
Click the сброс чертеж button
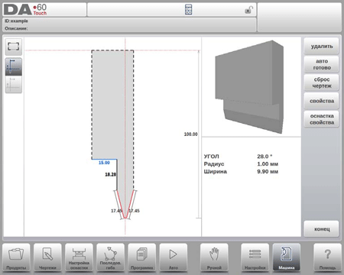click(322, 82)
